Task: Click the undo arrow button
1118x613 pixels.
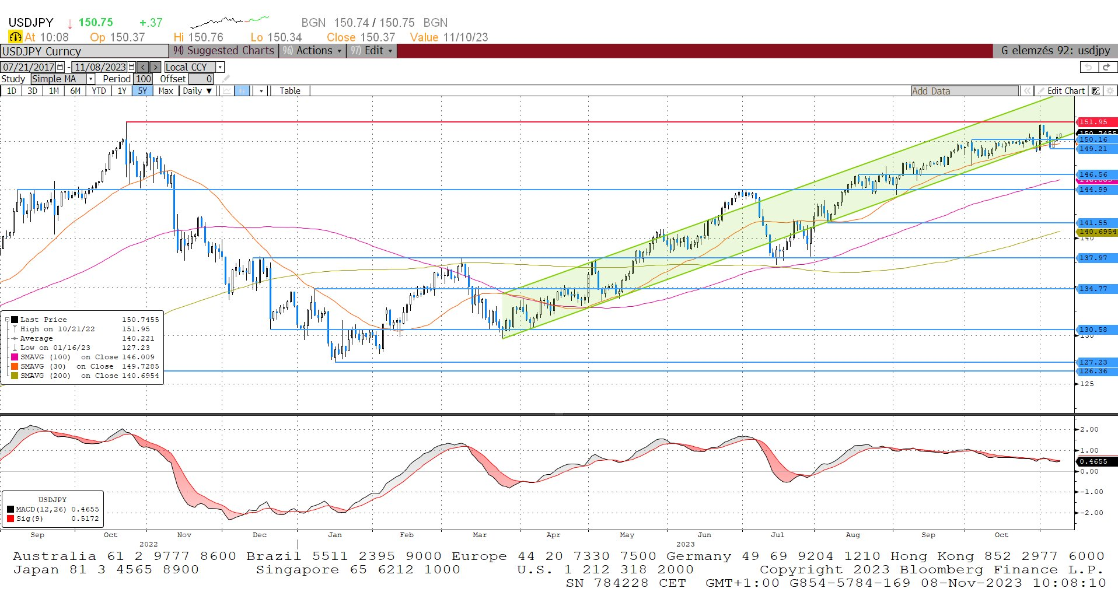Action: tap(1088, 67)
